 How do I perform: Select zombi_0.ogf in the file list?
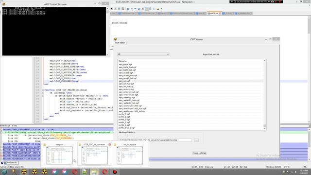coord(190,114)
